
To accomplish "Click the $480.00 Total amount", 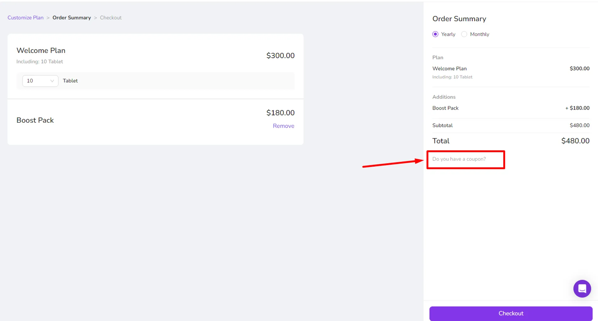I will [x=575, y=141].
